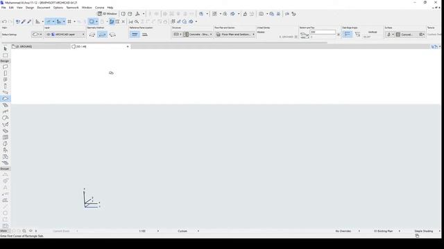Click the 3D Window button
Screen dimensions: 444x249
107,14
